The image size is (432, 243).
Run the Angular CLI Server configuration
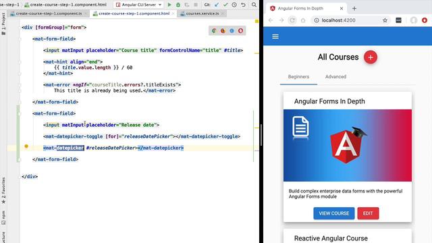tap(169, 5)
